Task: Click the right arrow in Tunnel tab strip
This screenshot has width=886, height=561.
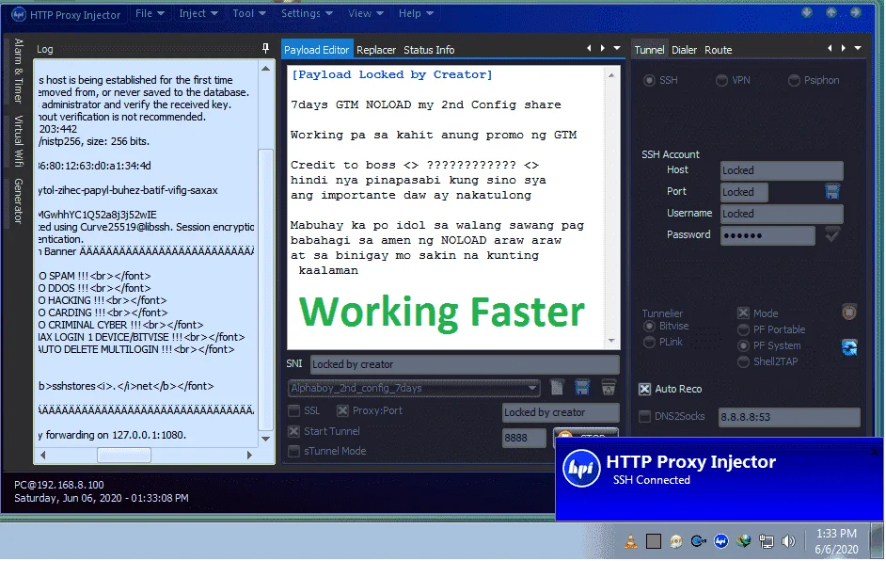Action: point(843,49)
